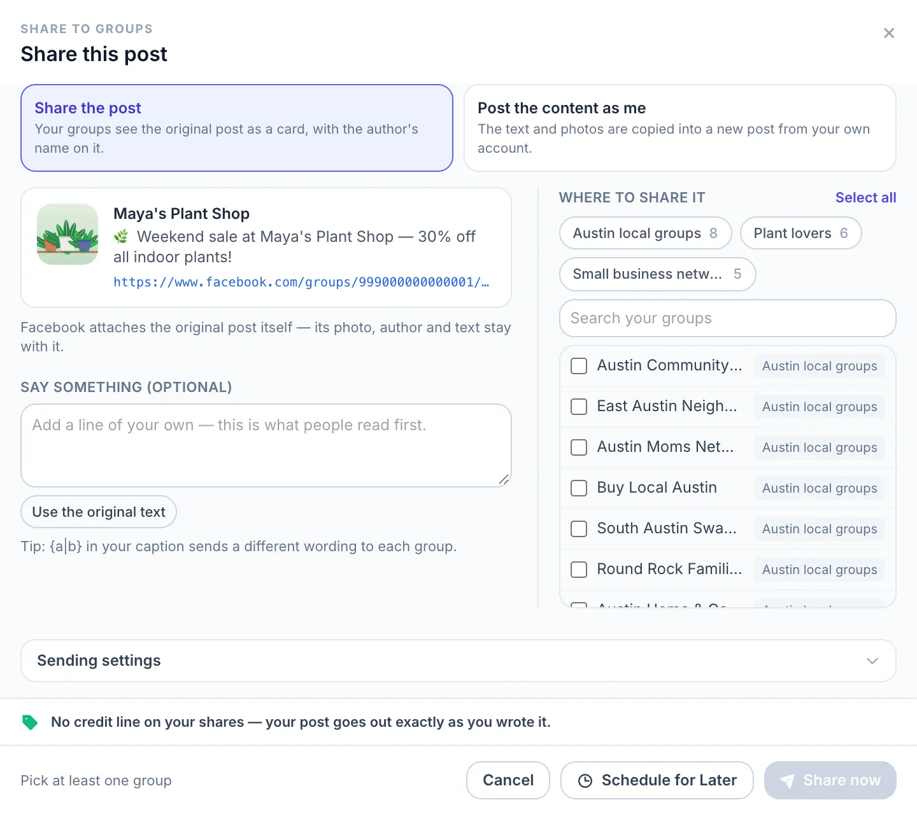Click the Select all link

point(865,197)
